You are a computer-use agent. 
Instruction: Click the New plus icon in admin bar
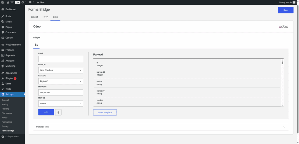pos(38,2)
